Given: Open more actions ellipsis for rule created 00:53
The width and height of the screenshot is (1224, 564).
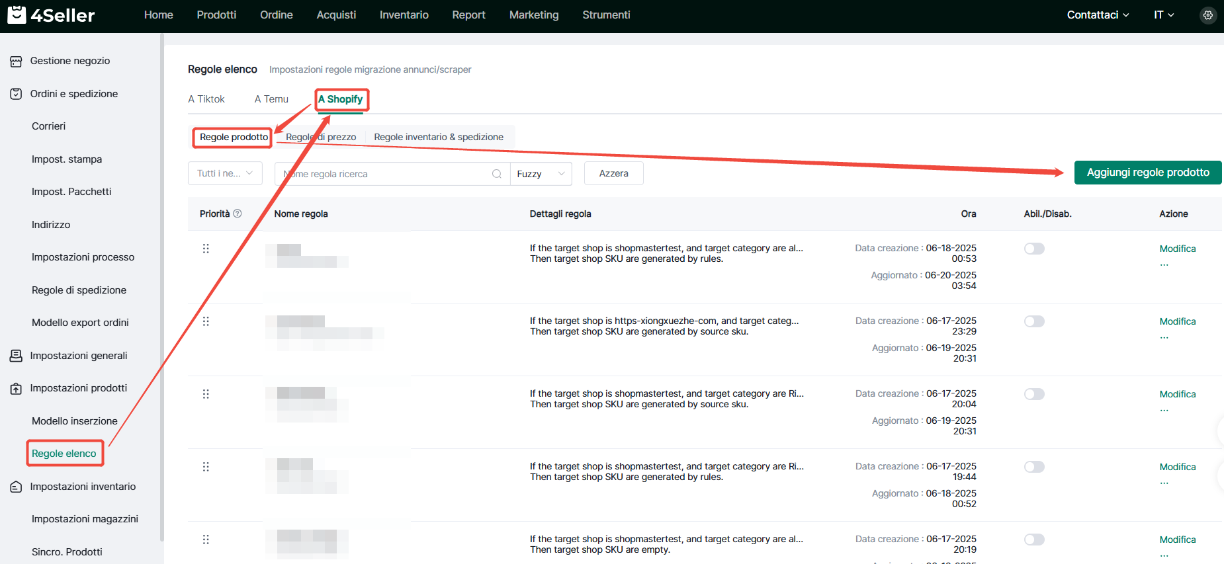Looking at the screenshot, I should tap(1164, 264).
